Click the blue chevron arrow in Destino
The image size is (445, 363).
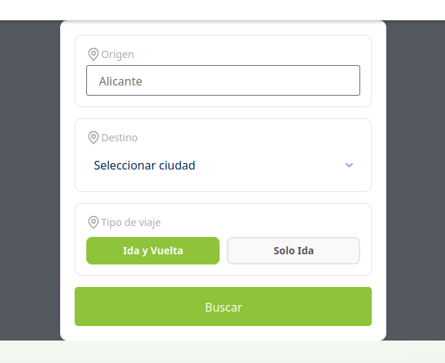click(x=349, y=165)
